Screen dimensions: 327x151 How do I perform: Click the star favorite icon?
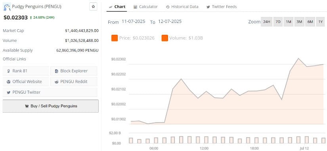click(93, 7)
